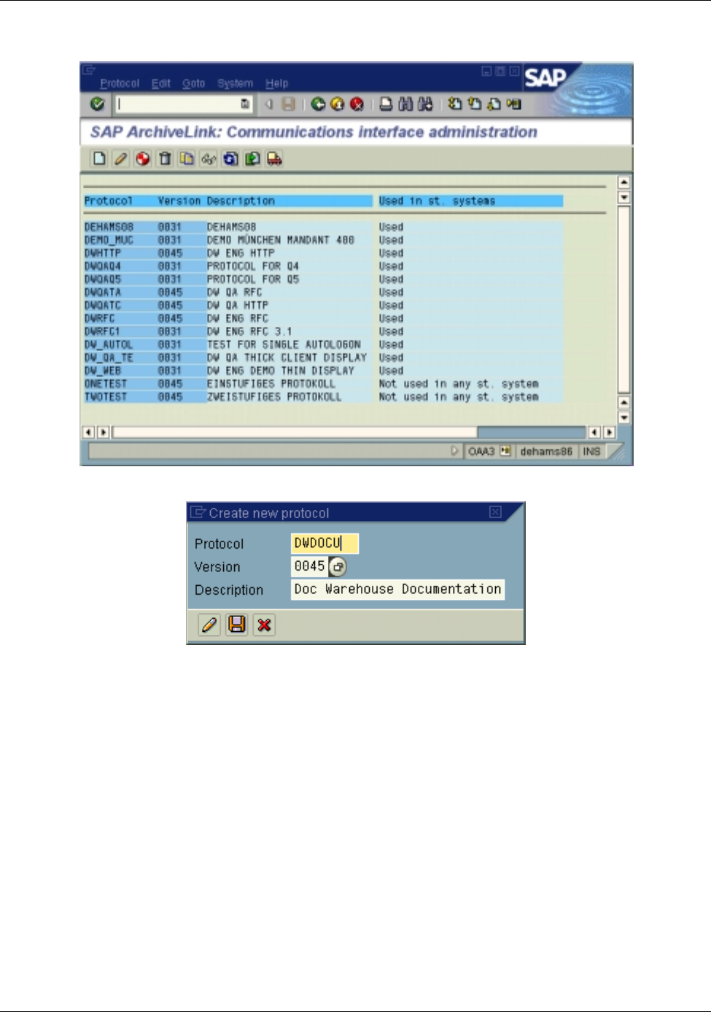Open the command field history dropdown
711x1012 pixels.
tap(246, 104)
